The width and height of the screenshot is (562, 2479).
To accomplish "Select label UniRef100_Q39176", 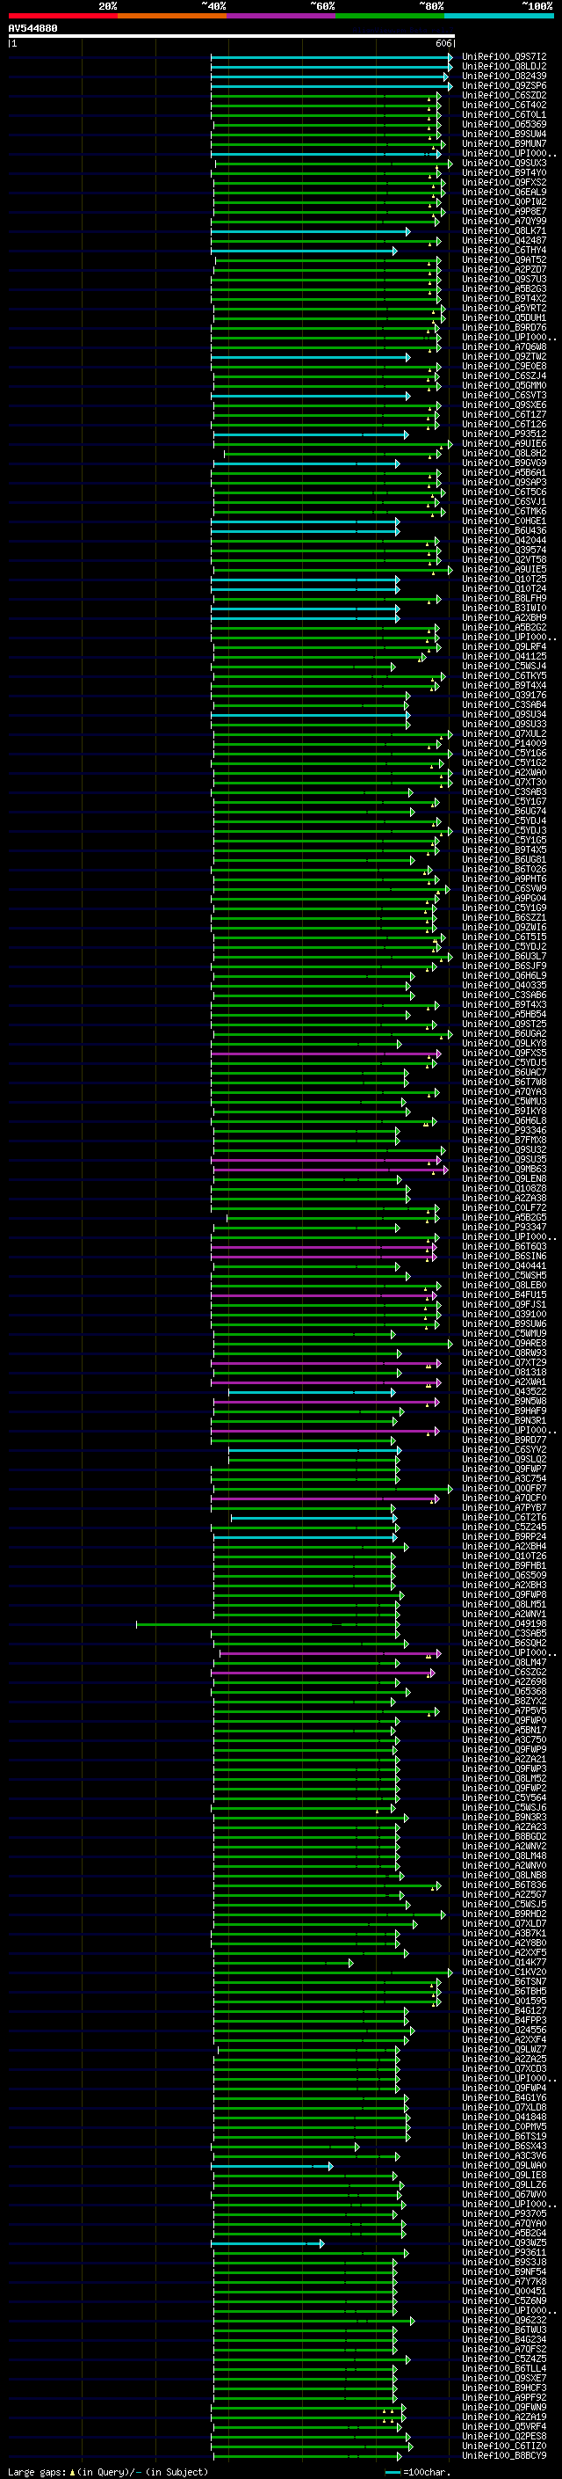I will coord(504,696).
